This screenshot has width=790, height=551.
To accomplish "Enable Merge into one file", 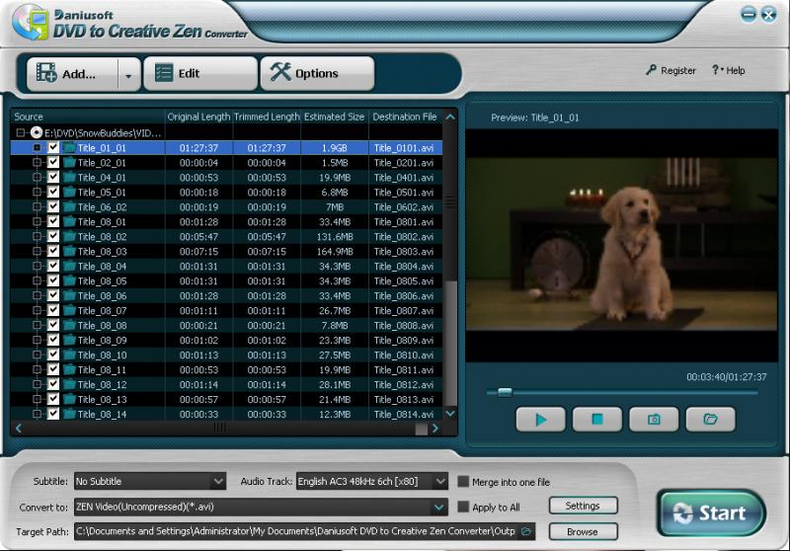I will coord(463,482).
